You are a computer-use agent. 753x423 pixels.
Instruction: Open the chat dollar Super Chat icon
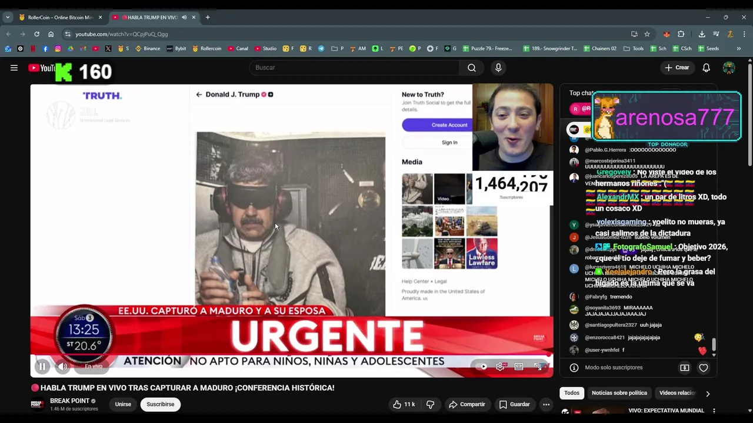click(685, 368)
